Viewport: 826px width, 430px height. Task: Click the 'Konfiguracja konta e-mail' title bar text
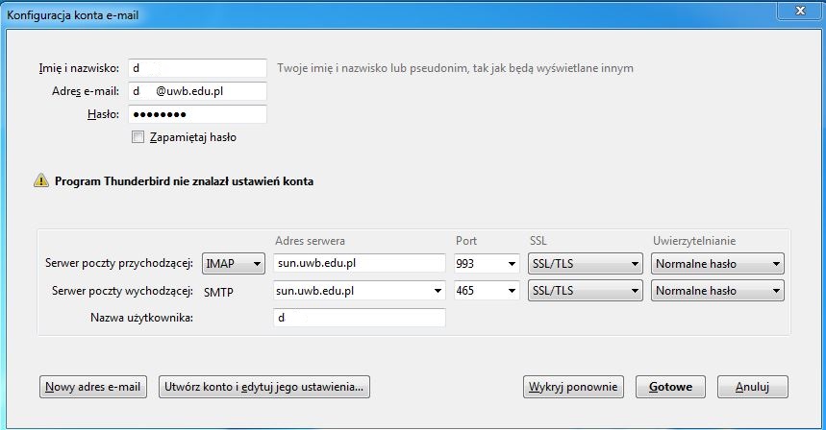pyautogui.click(x=73, y=15)
